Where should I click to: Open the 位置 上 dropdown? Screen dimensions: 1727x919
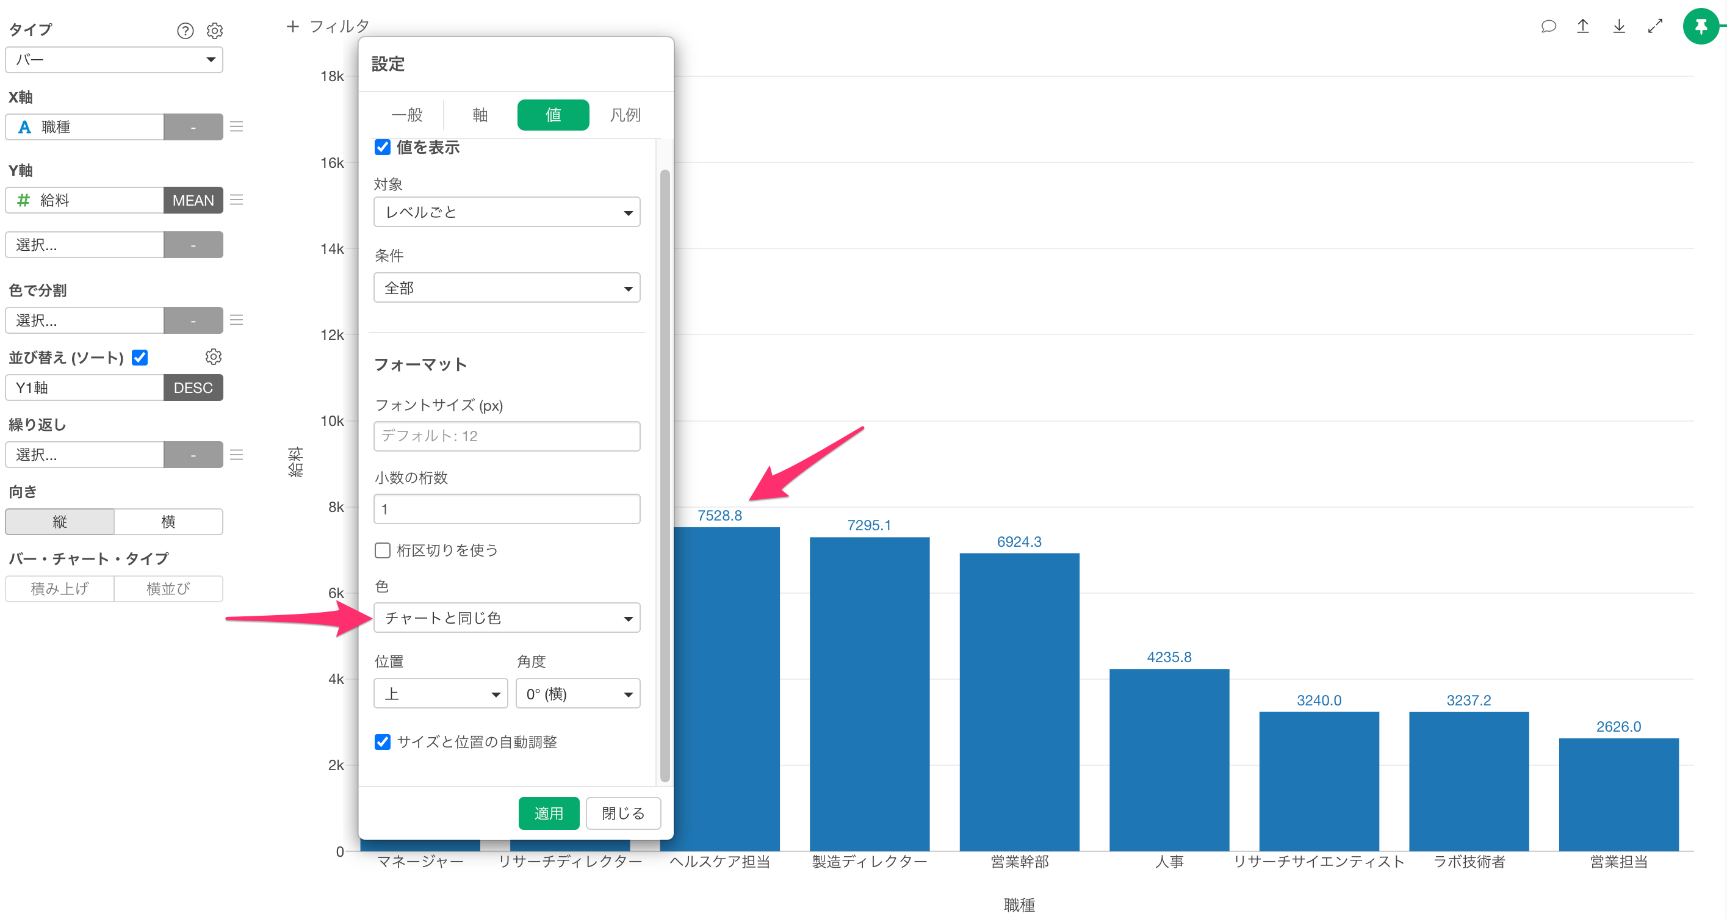tap(441, 694)
